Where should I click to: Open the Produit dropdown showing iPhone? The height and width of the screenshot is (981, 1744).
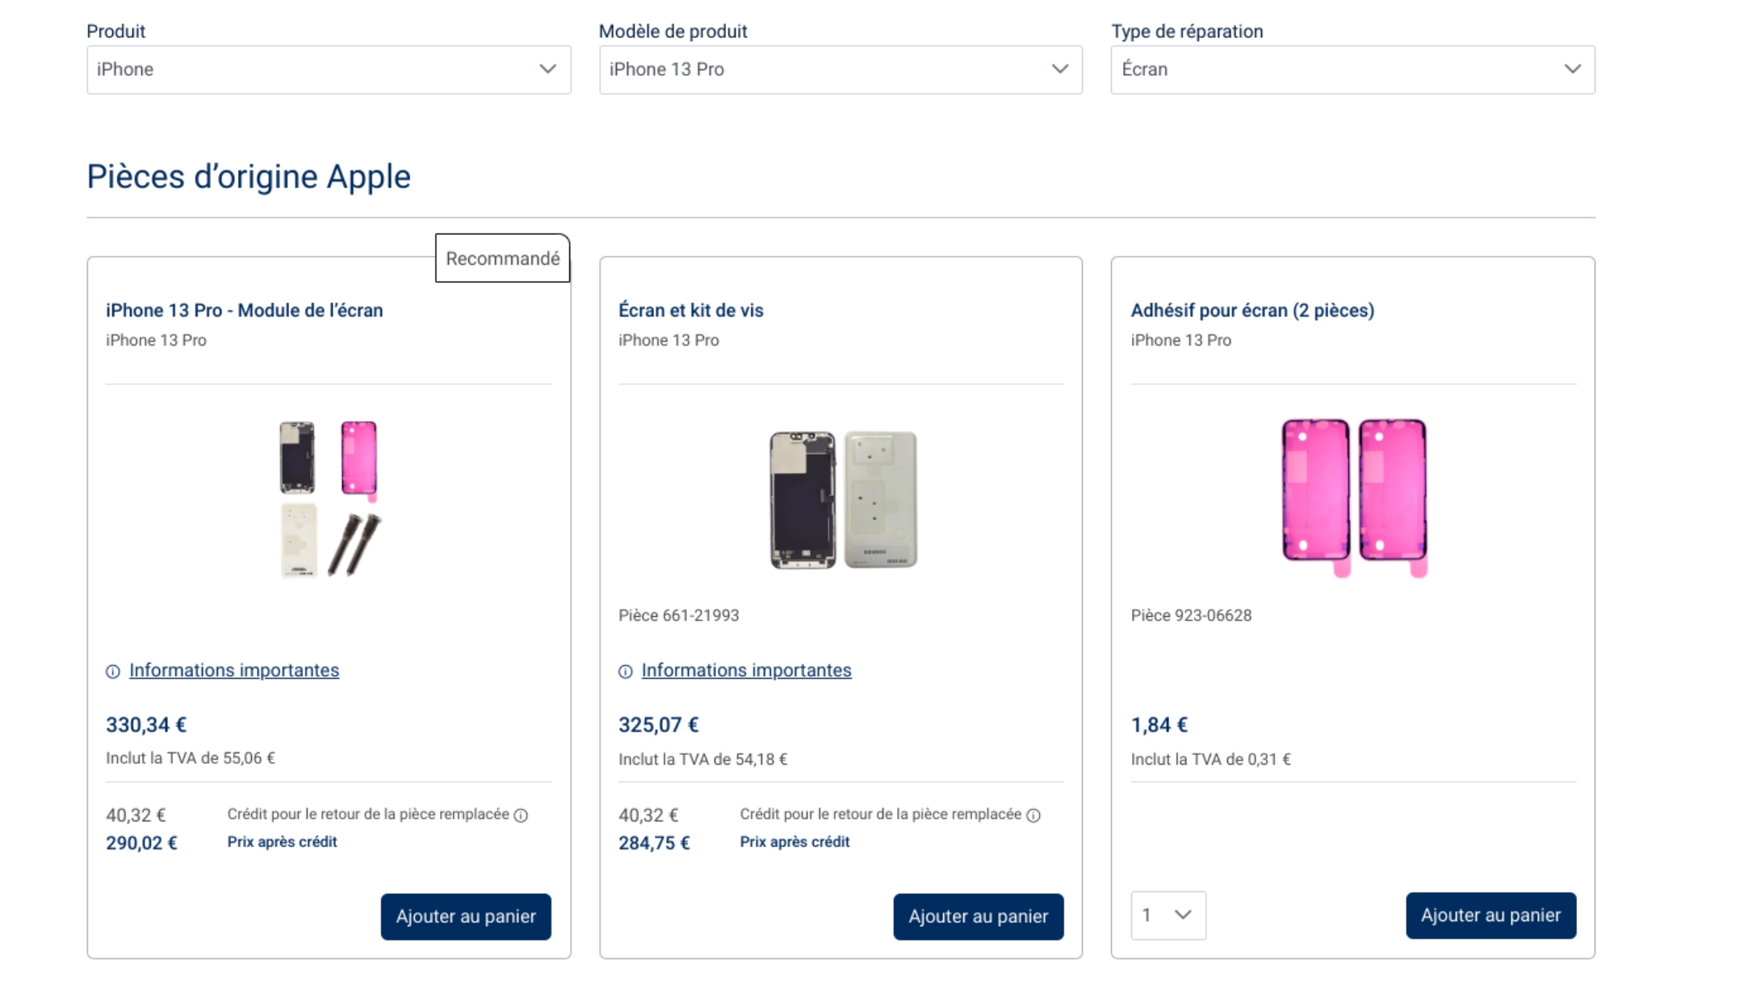point(329,69)
